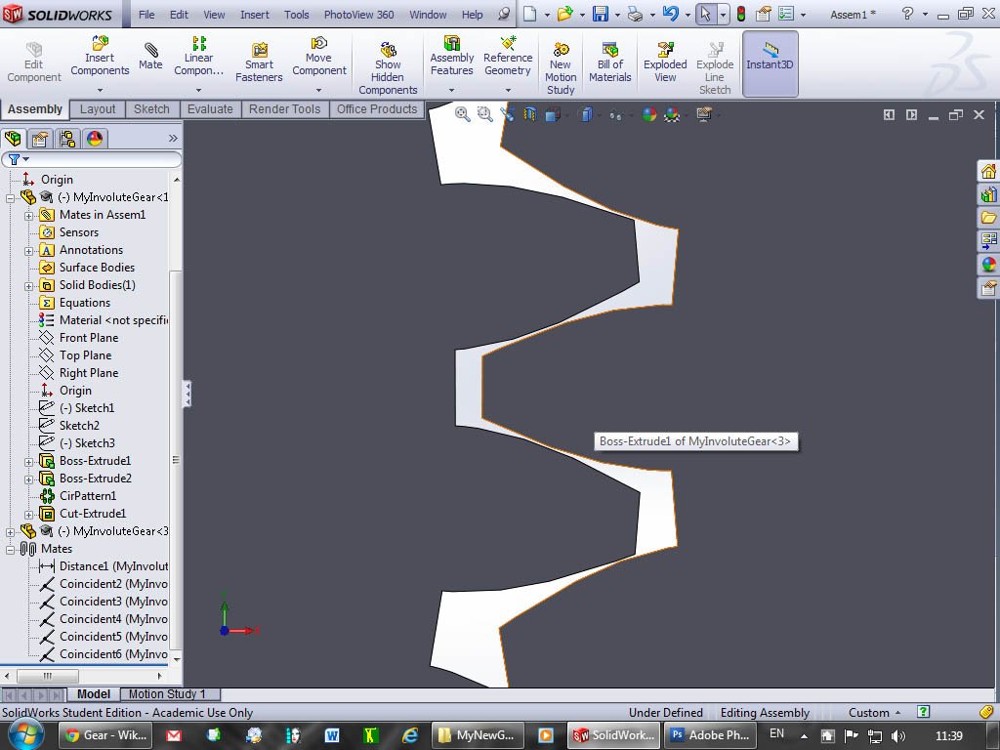
Task: Click Exploded View
Action: [665, 62]
